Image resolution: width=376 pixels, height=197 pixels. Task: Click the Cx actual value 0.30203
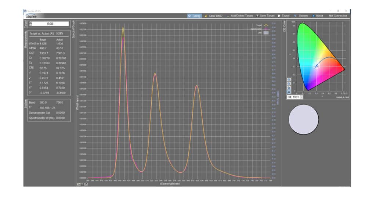[x=61, y=58]
